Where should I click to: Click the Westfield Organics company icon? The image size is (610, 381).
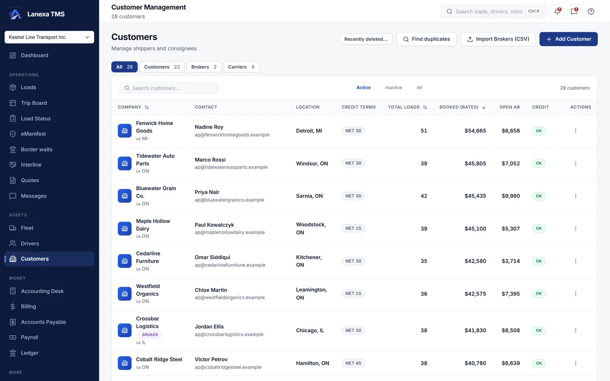click(125, 294)
